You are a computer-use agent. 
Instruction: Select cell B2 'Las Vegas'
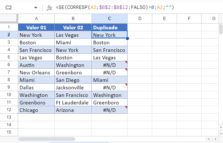click(73, 35)
